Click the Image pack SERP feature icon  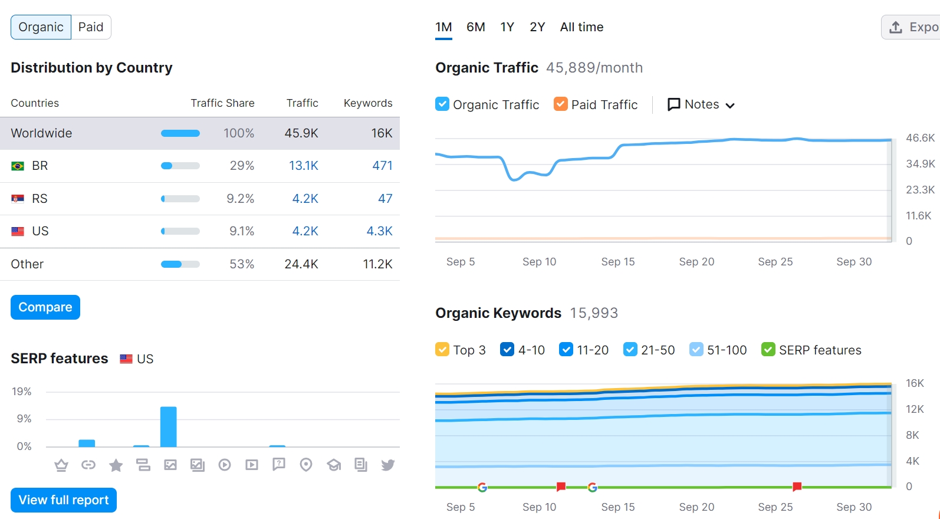point(198,465)
